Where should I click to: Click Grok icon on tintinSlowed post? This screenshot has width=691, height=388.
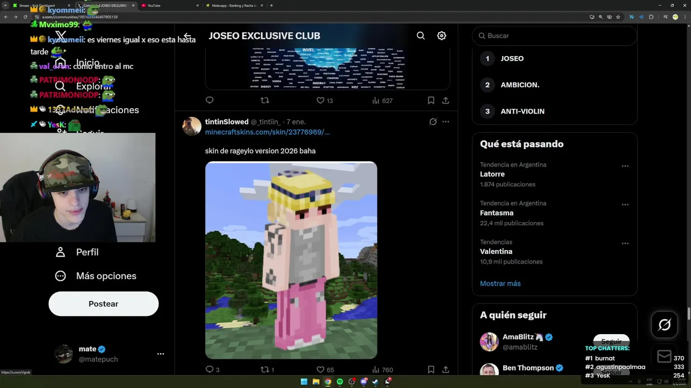pos(433,122)
